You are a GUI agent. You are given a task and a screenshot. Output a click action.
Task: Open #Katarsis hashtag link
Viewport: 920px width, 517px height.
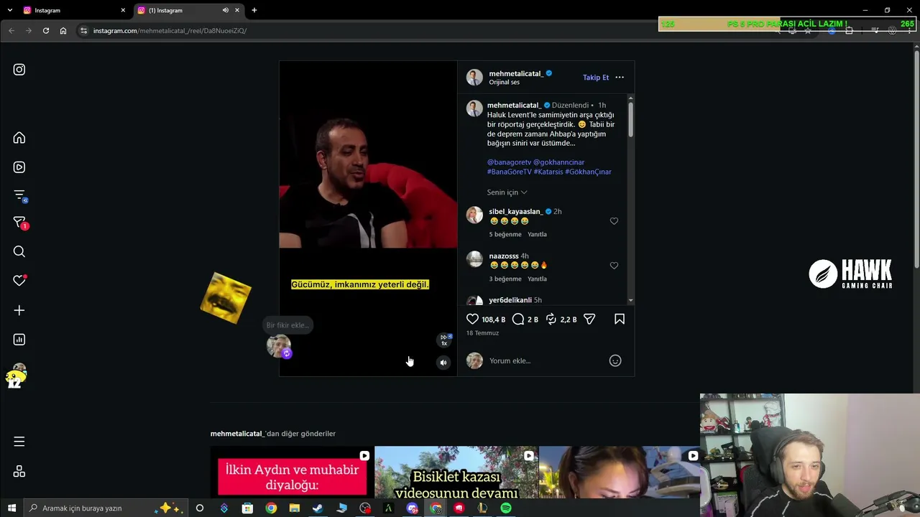click(548, 172)
